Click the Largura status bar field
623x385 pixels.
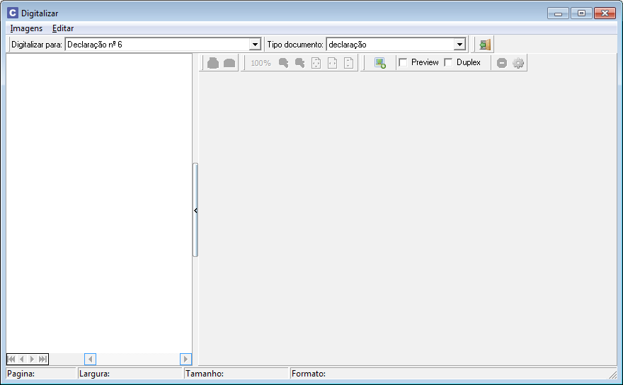pyautogui.click(x=130, y=374)
